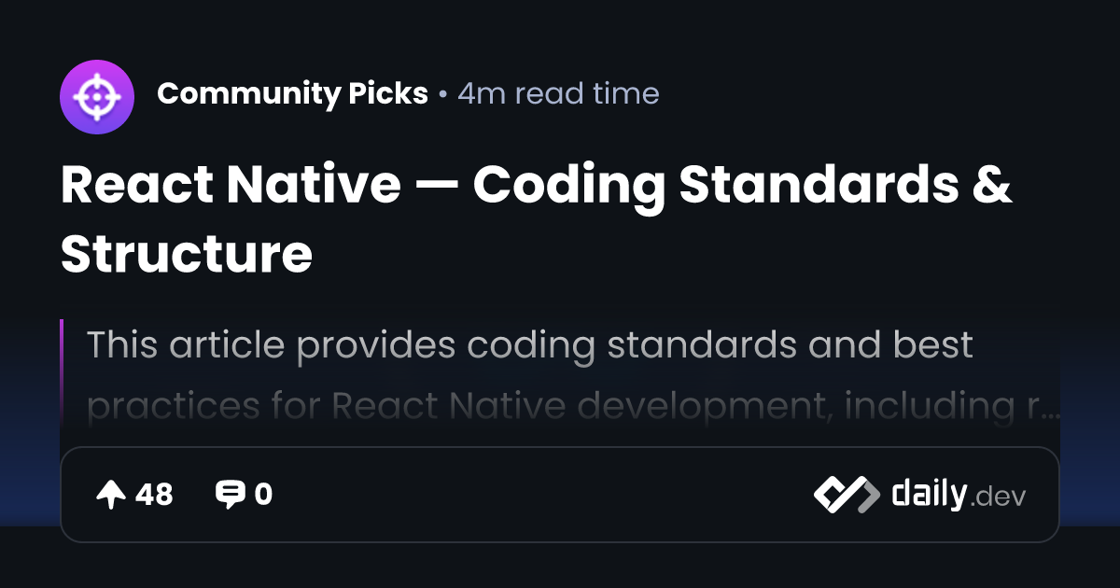
Task: Click the upvote count 48
Action: tap(154, 495)
